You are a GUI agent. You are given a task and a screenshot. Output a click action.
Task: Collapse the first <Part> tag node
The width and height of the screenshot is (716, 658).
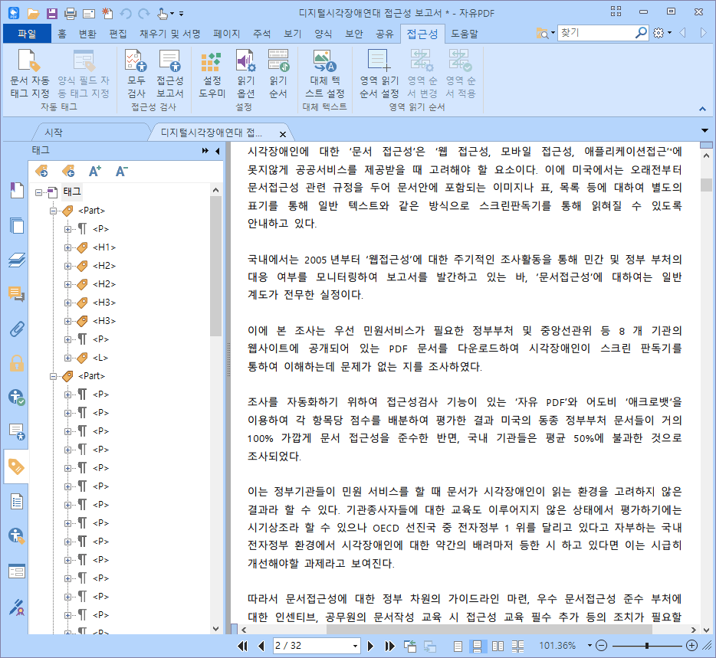(x=54, y=211)
